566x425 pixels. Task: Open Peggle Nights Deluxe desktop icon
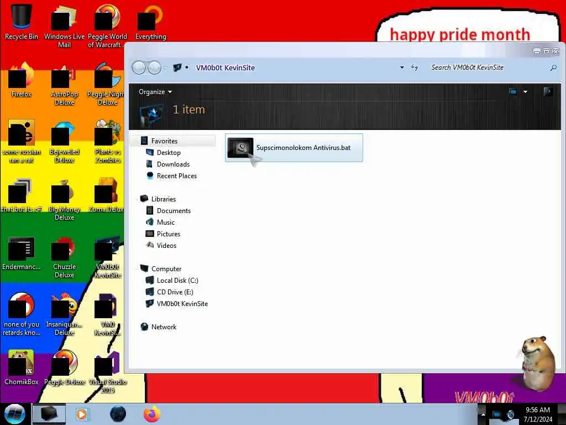tap(107, 84)
